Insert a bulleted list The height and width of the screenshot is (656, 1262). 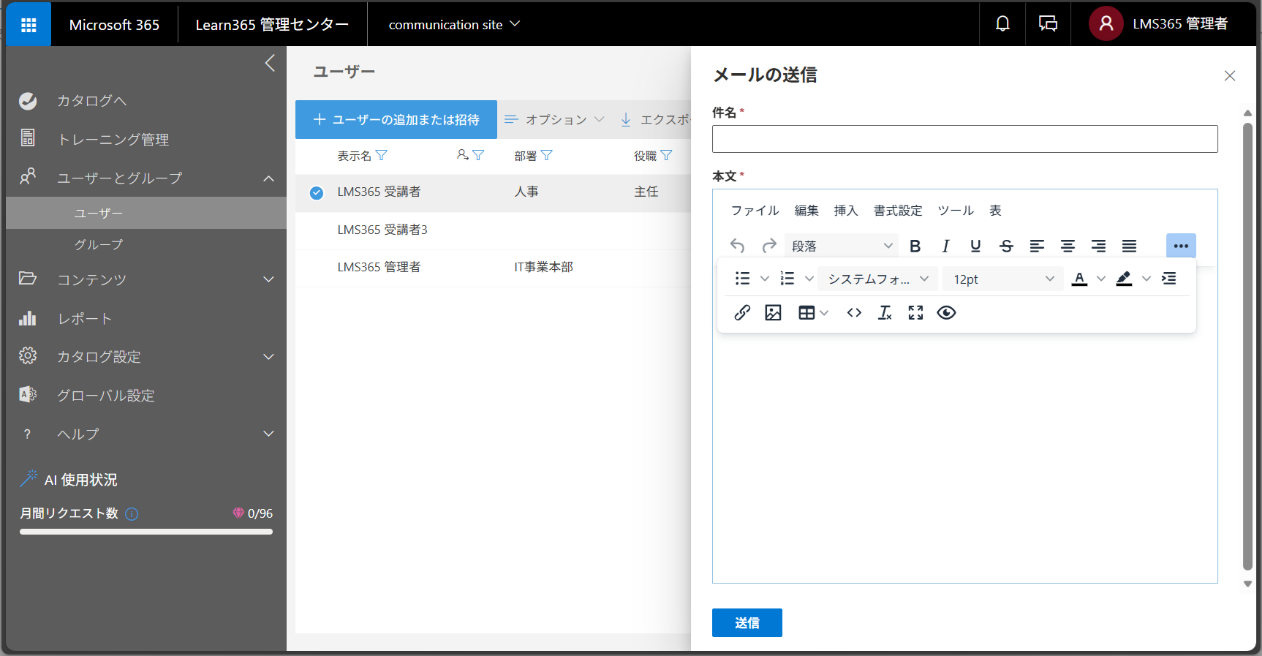pos(742,279)
